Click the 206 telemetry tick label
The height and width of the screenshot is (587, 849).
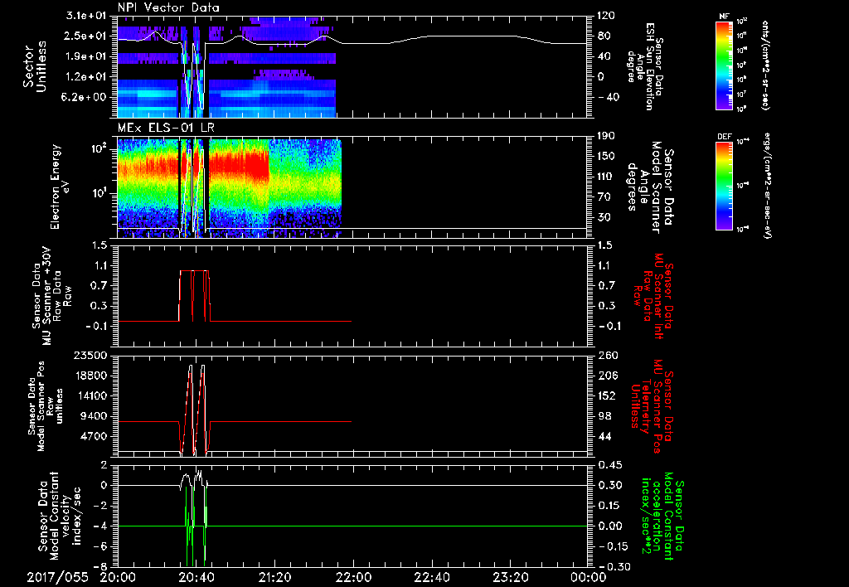(608, 376)
